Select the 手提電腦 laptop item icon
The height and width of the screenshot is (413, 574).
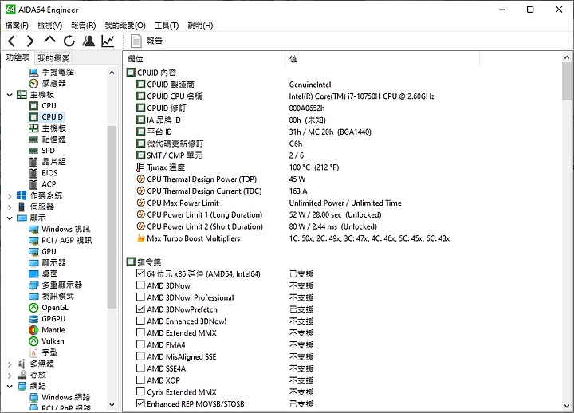coord(33,72)
